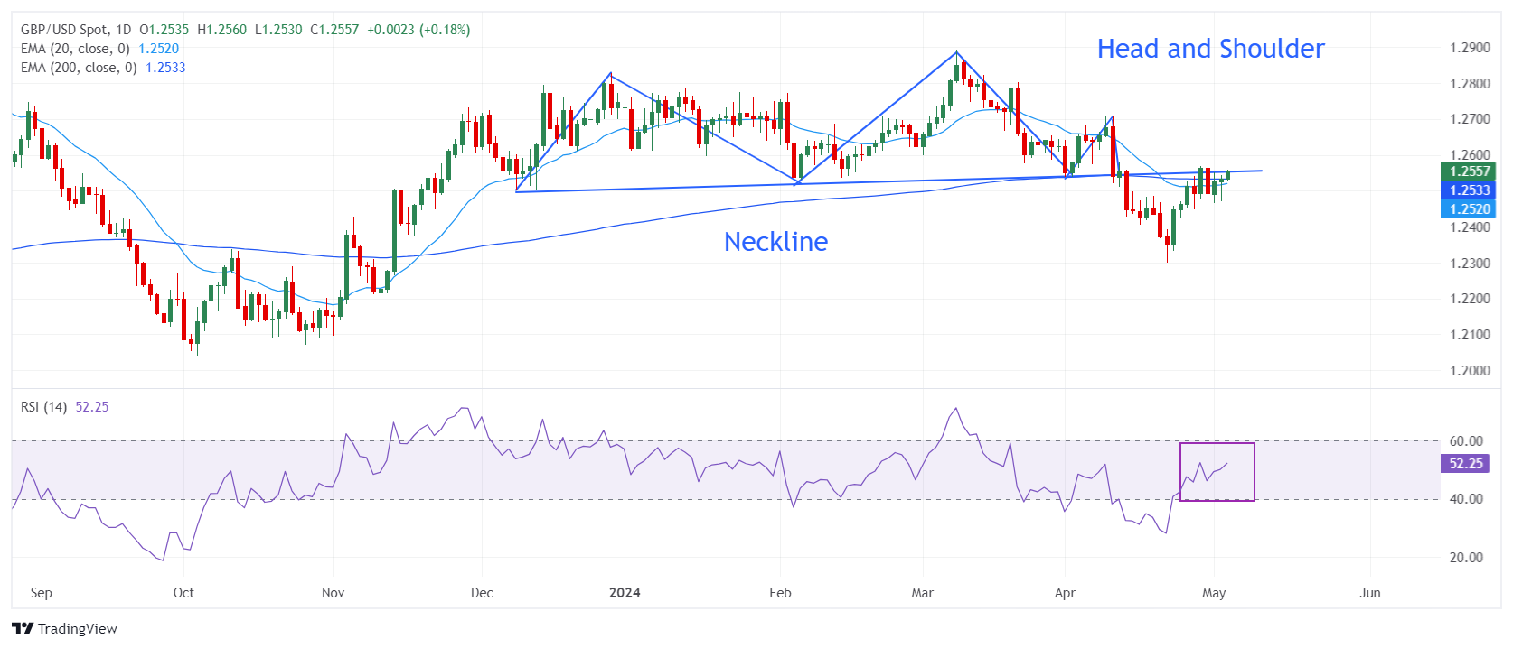Click the 1.2533 EMA 200 price tag
The image size is (1513, 648).
tap(1468, 190)
